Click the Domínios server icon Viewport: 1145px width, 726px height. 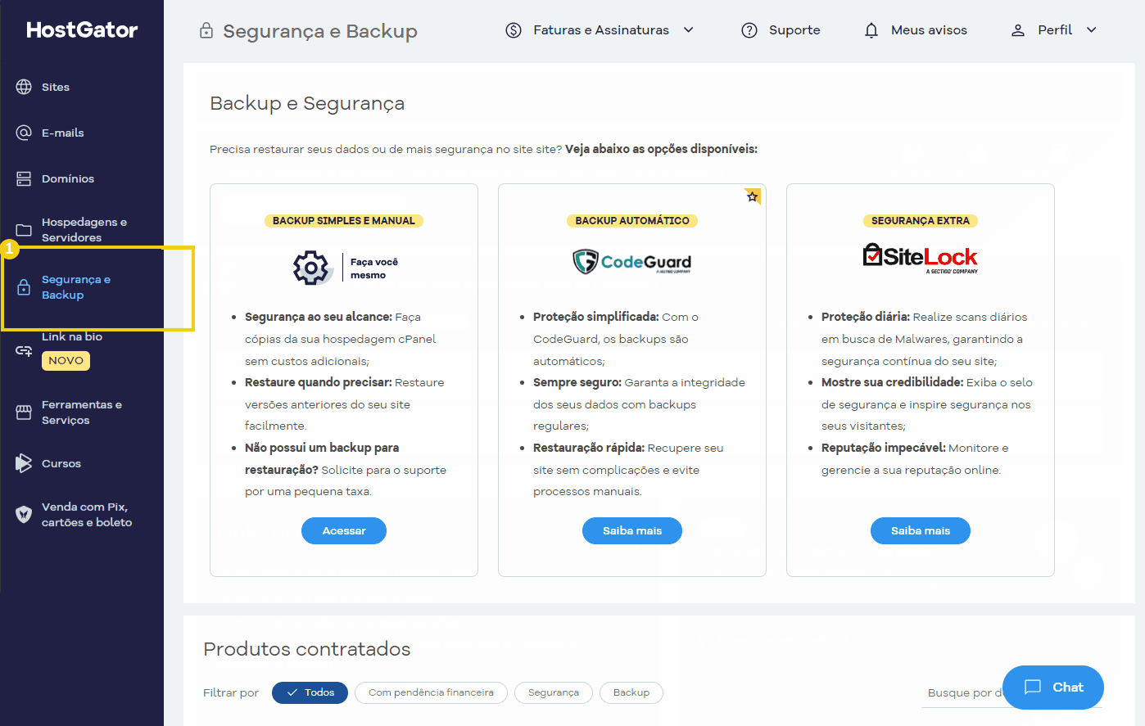[24, 178]
